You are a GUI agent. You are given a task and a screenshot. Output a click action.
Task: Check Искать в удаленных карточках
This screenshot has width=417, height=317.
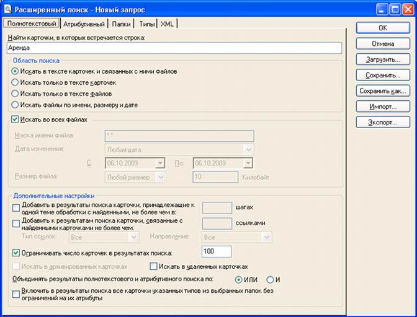(x=153, y=266)
